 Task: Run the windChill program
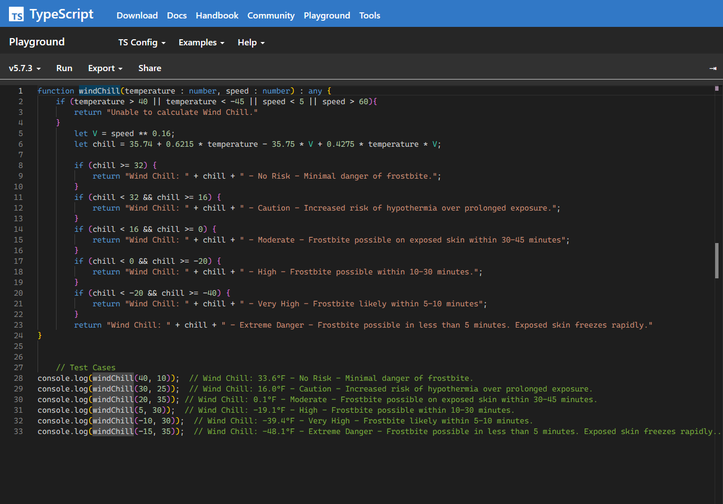pos(64,67)
